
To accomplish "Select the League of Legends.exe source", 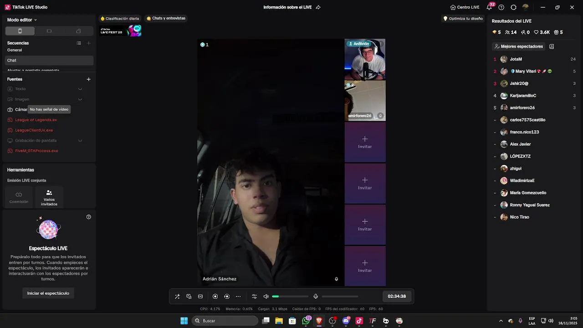I will tap(36, 120).
